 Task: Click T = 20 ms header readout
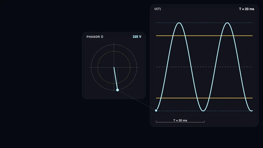(247, 9)
